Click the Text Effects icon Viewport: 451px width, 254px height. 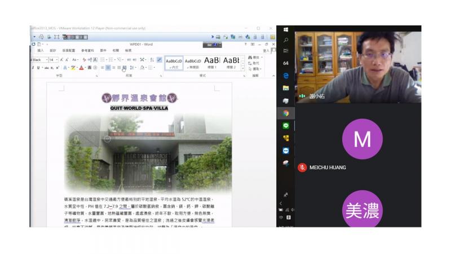click(x=65, y=68)
